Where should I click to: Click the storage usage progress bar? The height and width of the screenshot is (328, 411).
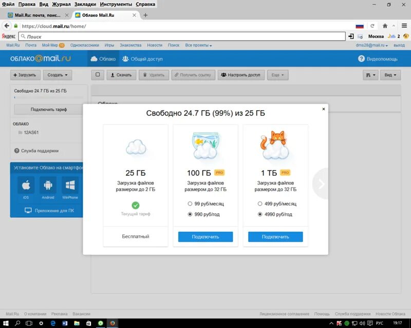[x=48, y=97]
